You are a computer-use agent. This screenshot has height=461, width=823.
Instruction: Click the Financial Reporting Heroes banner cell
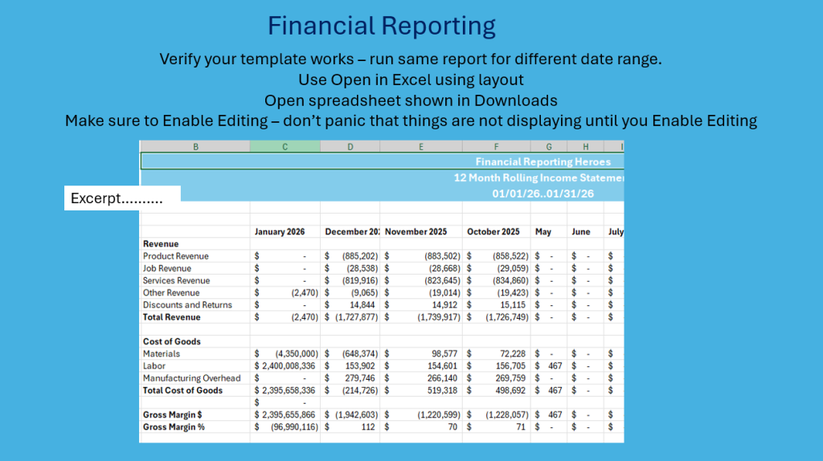click(543, 161)
